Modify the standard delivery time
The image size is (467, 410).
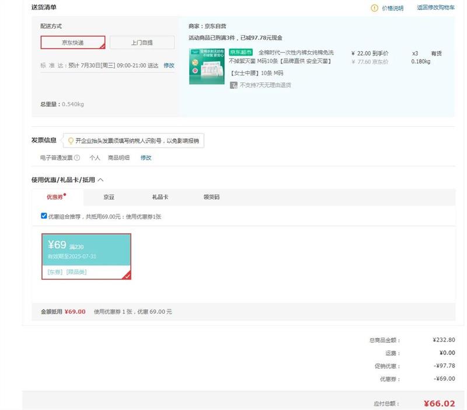tap(169, 65)
